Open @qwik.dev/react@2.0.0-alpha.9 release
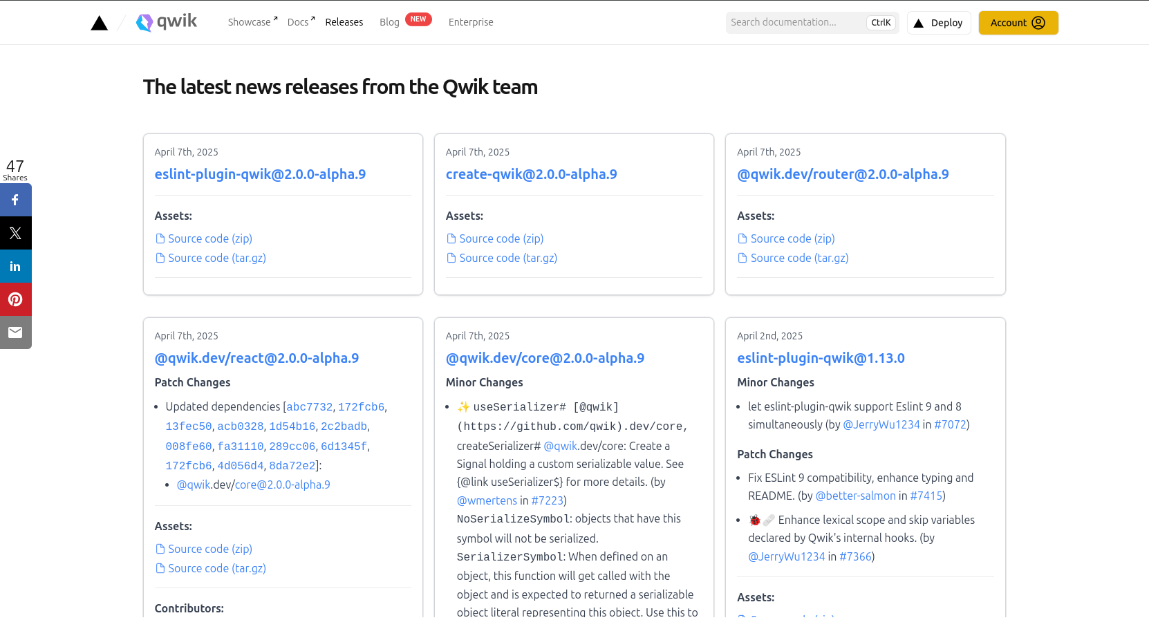Viewport: 1149px width, 620px height. (x=256, y=358)
